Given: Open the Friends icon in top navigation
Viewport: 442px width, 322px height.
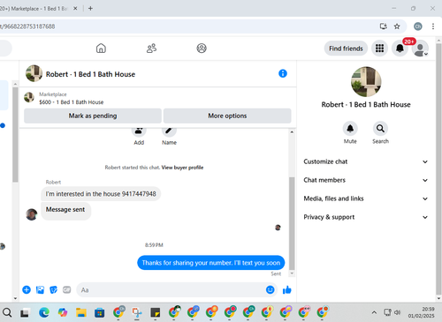Looking at the screenshot, I should click(x=151, y=49).
